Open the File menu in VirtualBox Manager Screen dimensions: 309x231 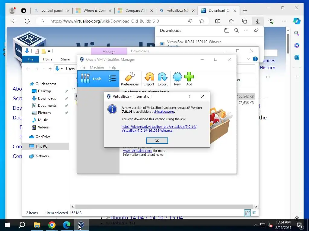[82, 67]
